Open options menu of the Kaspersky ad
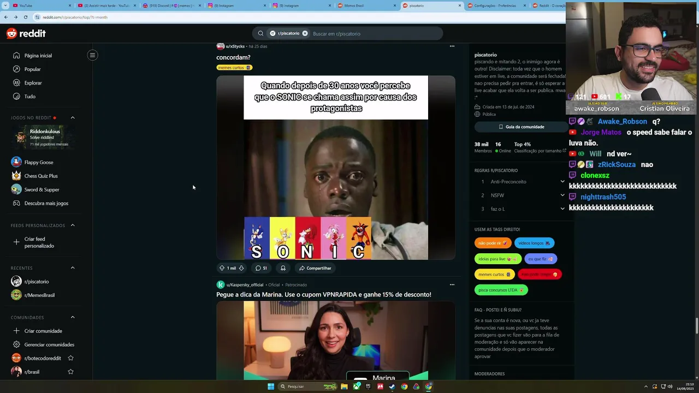Viewport: 699px width, 393px height. [452, 284]
